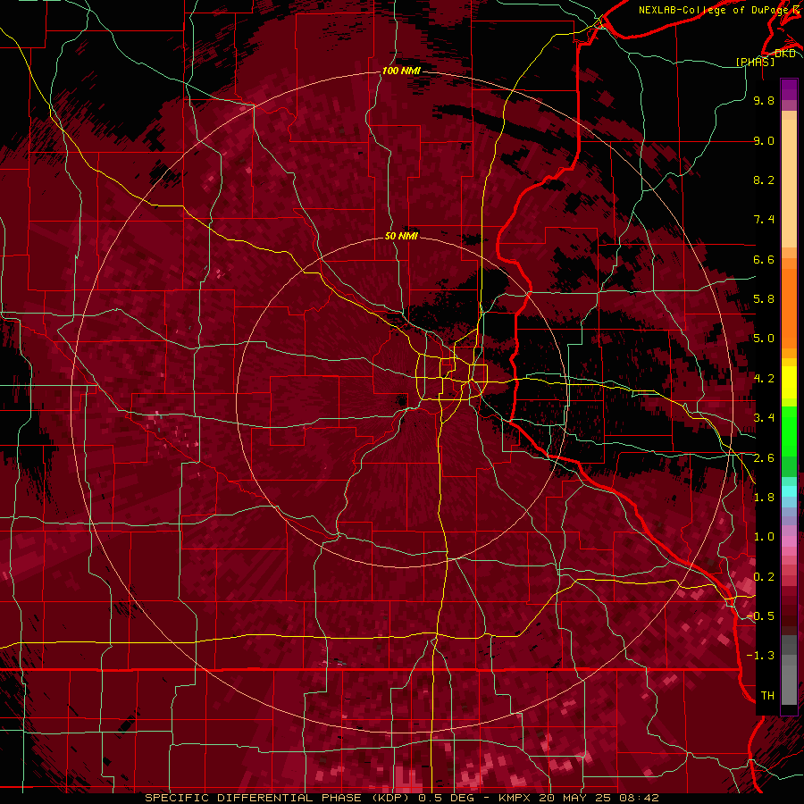The height and width of the screenshot is (804, 804).
Task: Select the 5.8 value on color scale
Action: tap(764, 299)
